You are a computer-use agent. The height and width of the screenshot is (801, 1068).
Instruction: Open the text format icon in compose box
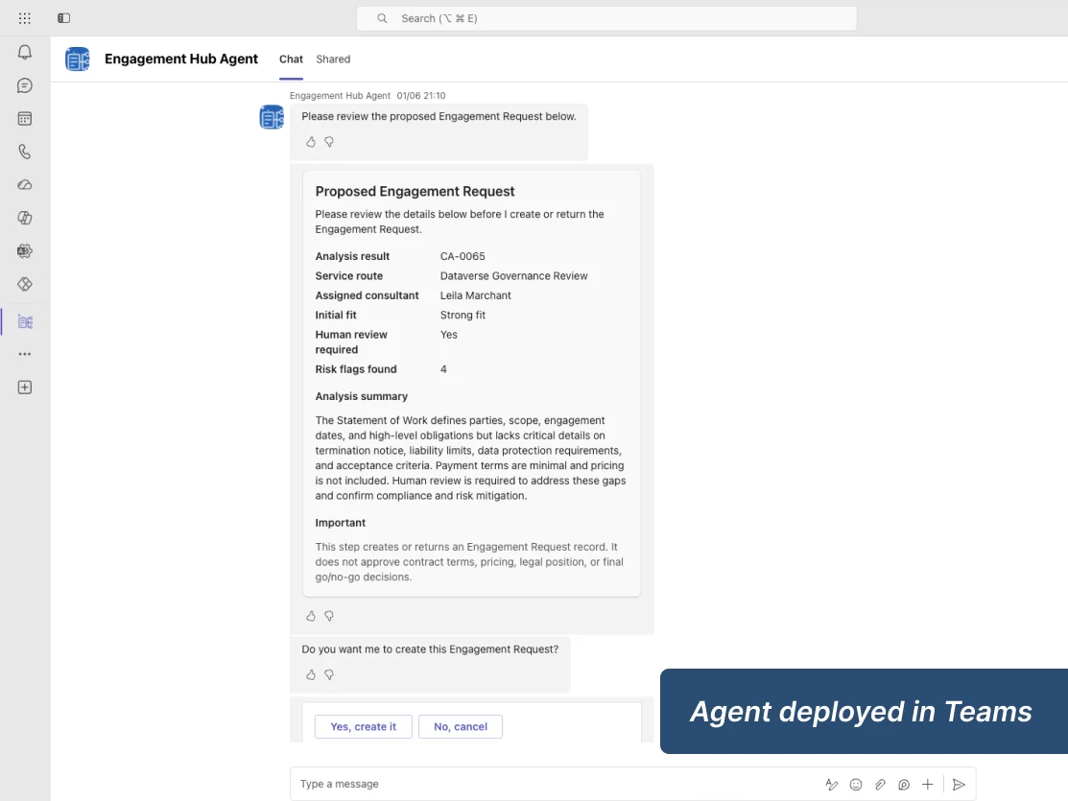(x=832, y=785)
